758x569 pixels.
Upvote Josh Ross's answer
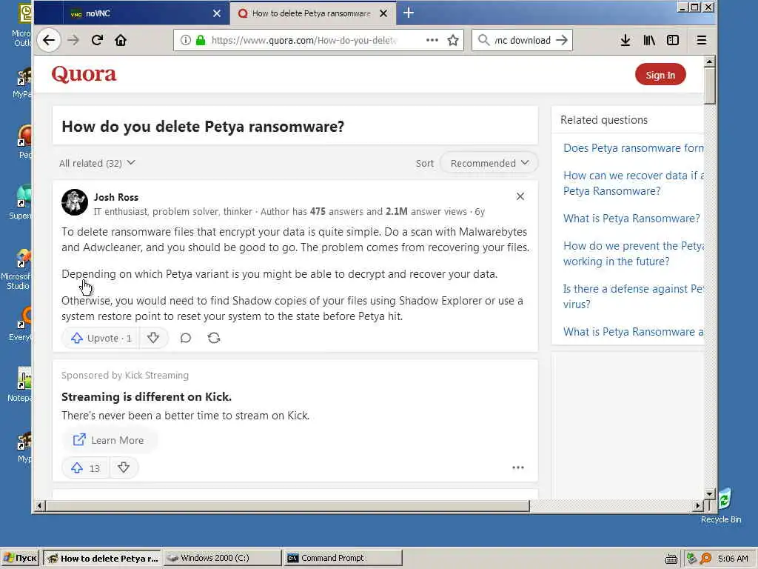(x=101, y=338)
